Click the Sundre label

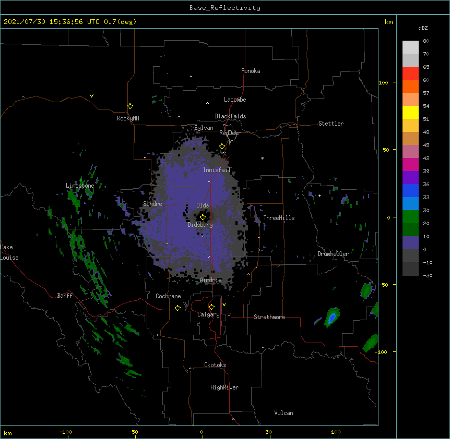(152, 204)
